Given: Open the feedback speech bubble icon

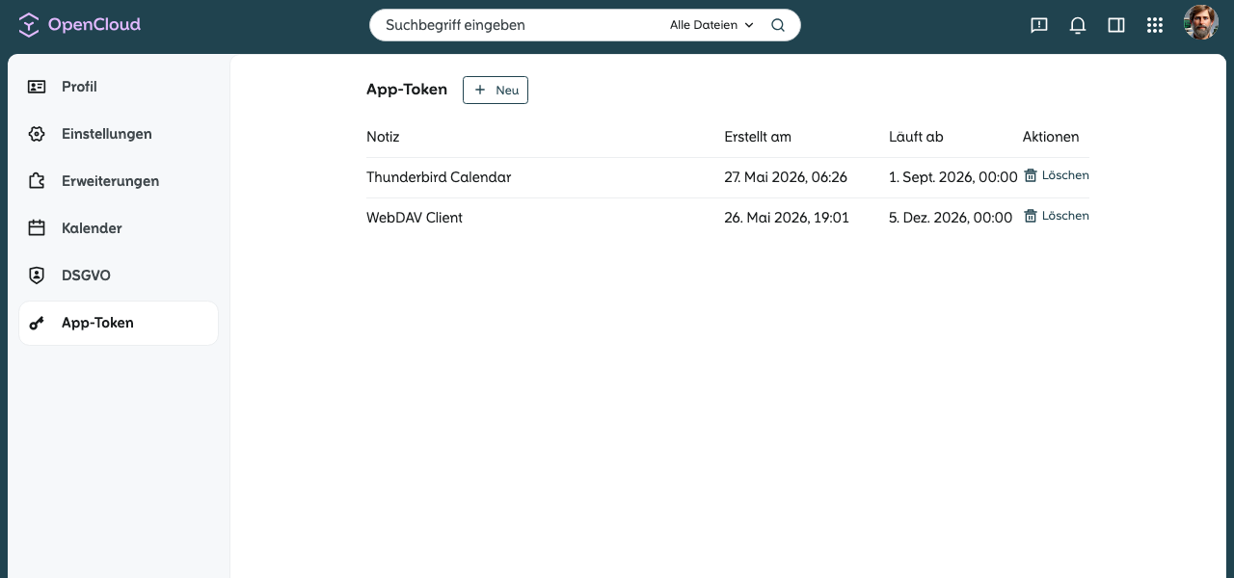Looking at the screenshot, I should [x=1039, y=25].
